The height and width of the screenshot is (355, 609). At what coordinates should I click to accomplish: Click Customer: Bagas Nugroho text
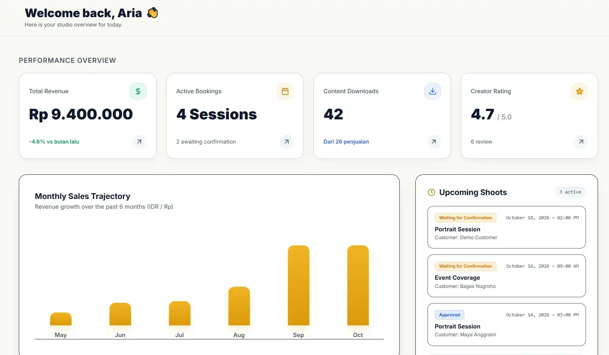coord(465,286)
